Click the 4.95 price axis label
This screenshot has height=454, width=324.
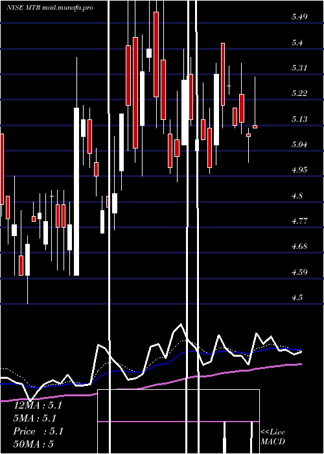coord(299,169)
